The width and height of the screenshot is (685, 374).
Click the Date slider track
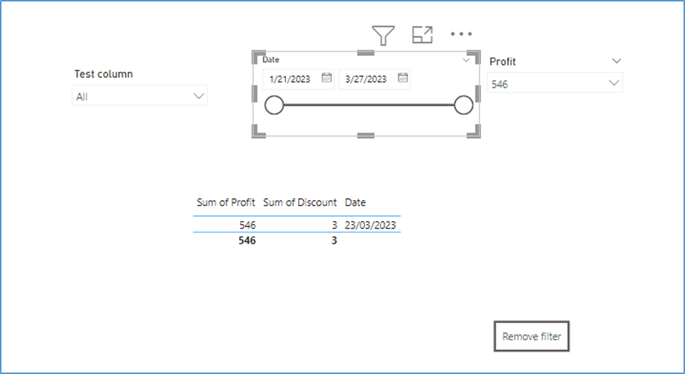pos(369,105)
